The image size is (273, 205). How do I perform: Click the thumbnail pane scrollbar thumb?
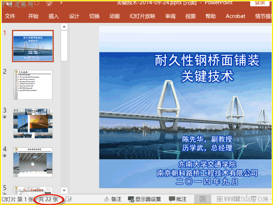coord(64,46)
